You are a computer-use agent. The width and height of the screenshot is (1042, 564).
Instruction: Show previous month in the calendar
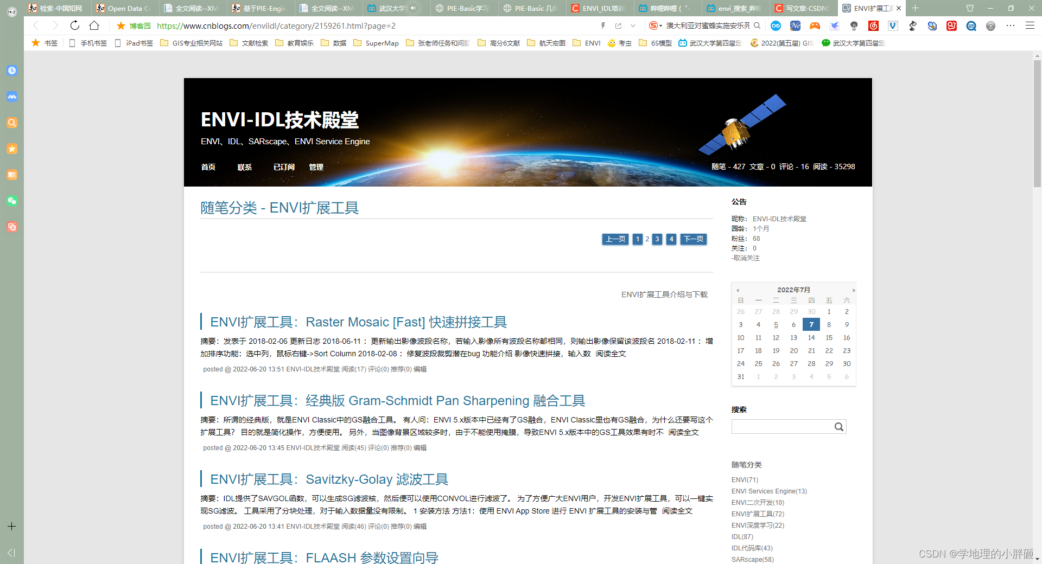coord(738,290)
